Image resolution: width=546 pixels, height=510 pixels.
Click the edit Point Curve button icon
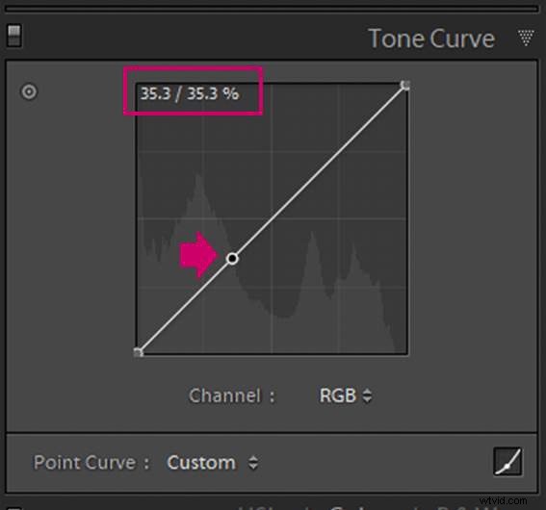click(507, 462)
